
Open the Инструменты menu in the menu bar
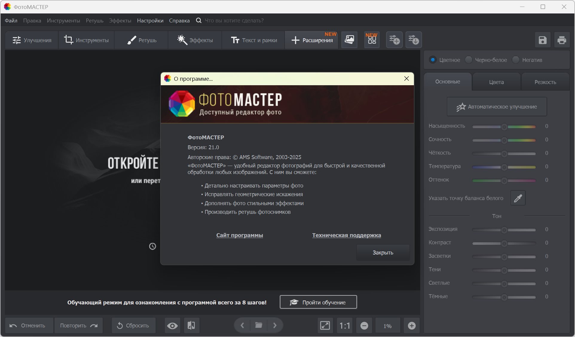tap(63, 21)
